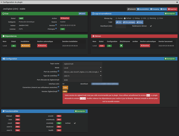Click the Fonctionnalités header gear icon
179x136 pixels.
(x=4, y=111)
